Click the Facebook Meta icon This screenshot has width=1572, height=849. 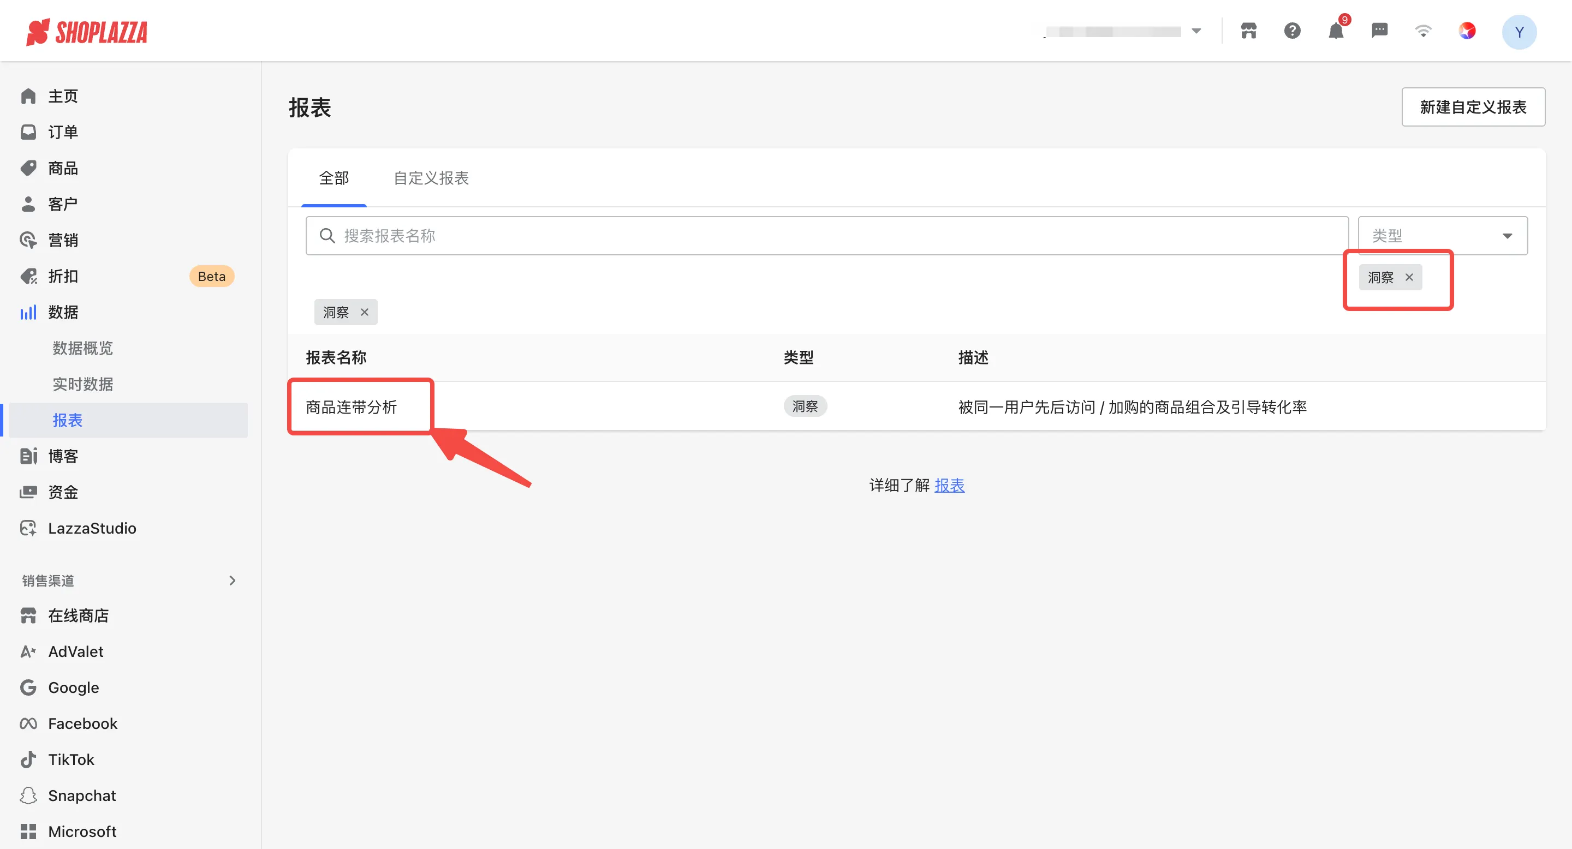[28, 724]
